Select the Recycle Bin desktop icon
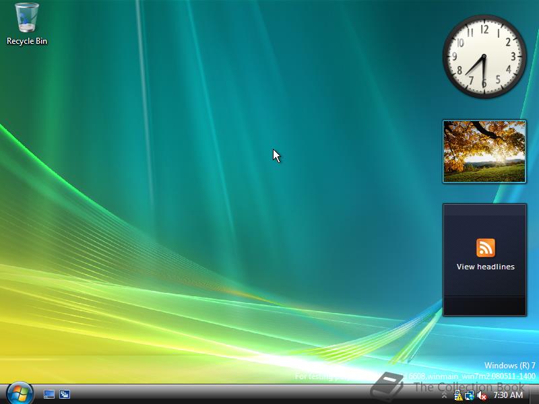The image size is (539, 404). coord(26,24)
